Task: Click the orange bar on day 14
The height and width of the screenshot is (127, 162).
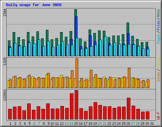Action: click(x=72, y=79)
